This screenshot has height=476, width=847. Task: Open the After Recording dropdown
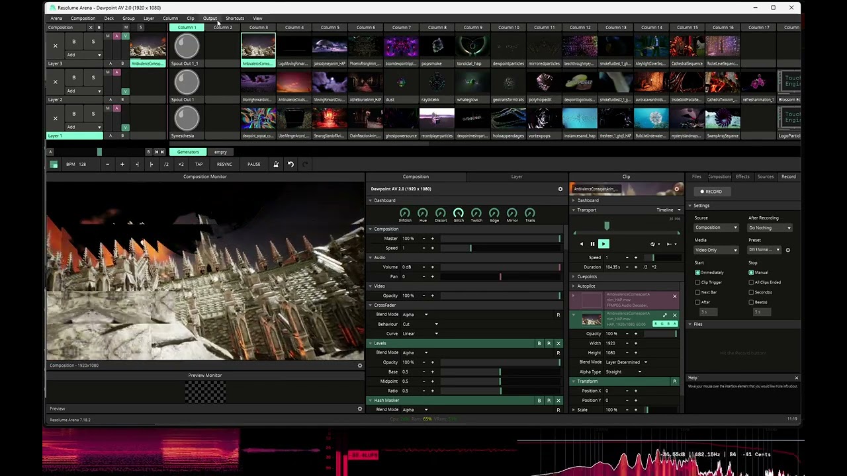[770, 227]
